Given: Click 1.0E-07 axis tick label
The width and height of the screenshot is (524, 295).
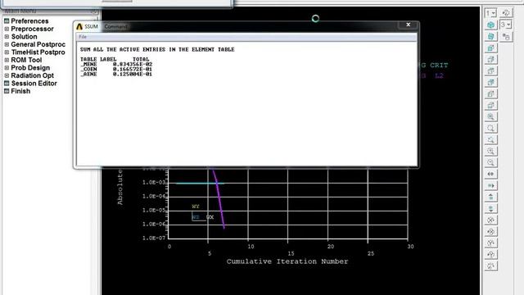Looking at the screenshot, I should coord(154,238).
